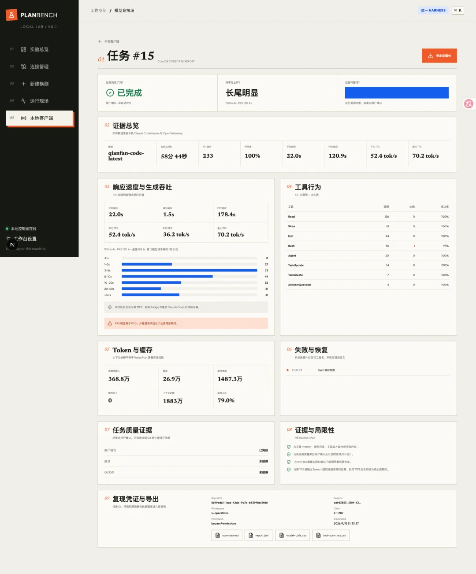This screenshot has width=476, height=574.
Task: Open 连接管理 from the sidebar
Action: pos(40,67)
